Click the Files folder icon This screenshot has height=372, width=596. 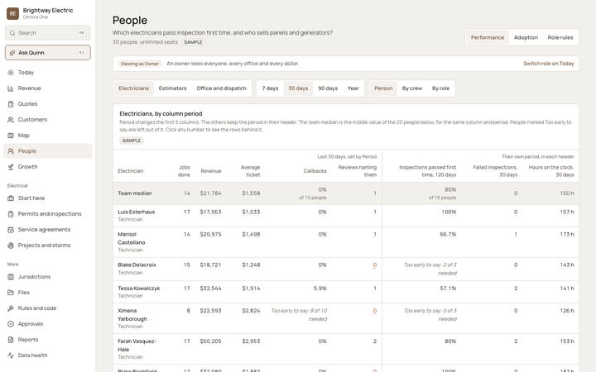click(11, 293)
